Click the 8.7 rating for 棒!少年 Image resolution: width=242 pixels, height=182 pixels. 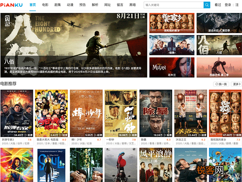click(99, 140)
